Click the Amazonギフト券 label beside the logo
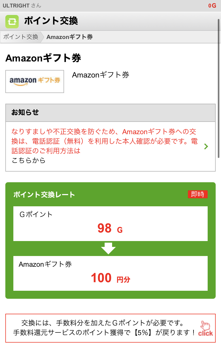 pos(101,75)
